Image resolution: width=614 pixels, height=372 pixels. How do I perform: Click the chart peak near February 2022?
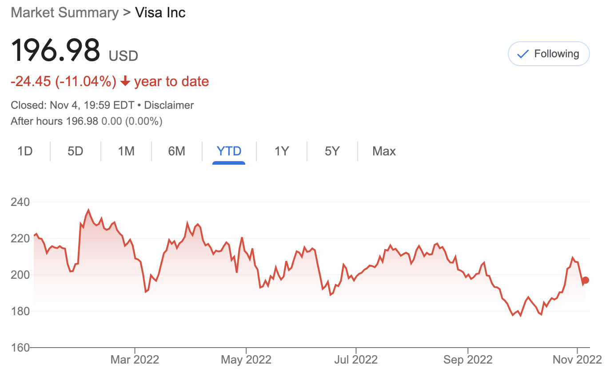(x=88, y=210)
